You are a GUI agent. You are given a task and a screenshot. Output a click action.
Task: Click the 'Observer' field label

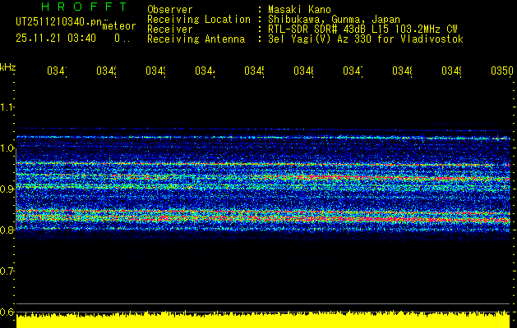click(168, 10)
